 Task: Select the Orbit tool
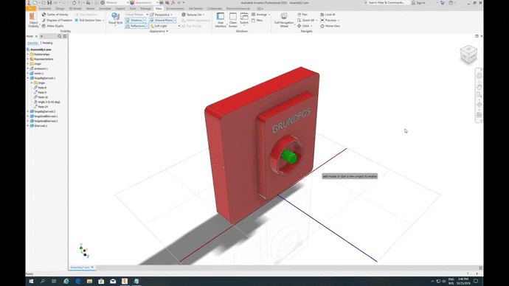click(x=303, y=26)
